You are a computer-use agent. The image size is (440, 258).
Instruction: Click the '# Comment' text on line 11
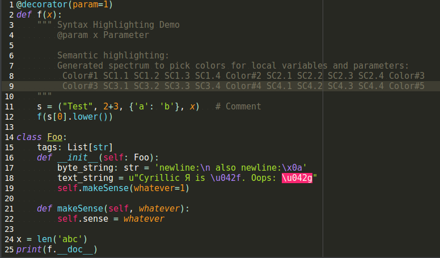tap(238, 107)
